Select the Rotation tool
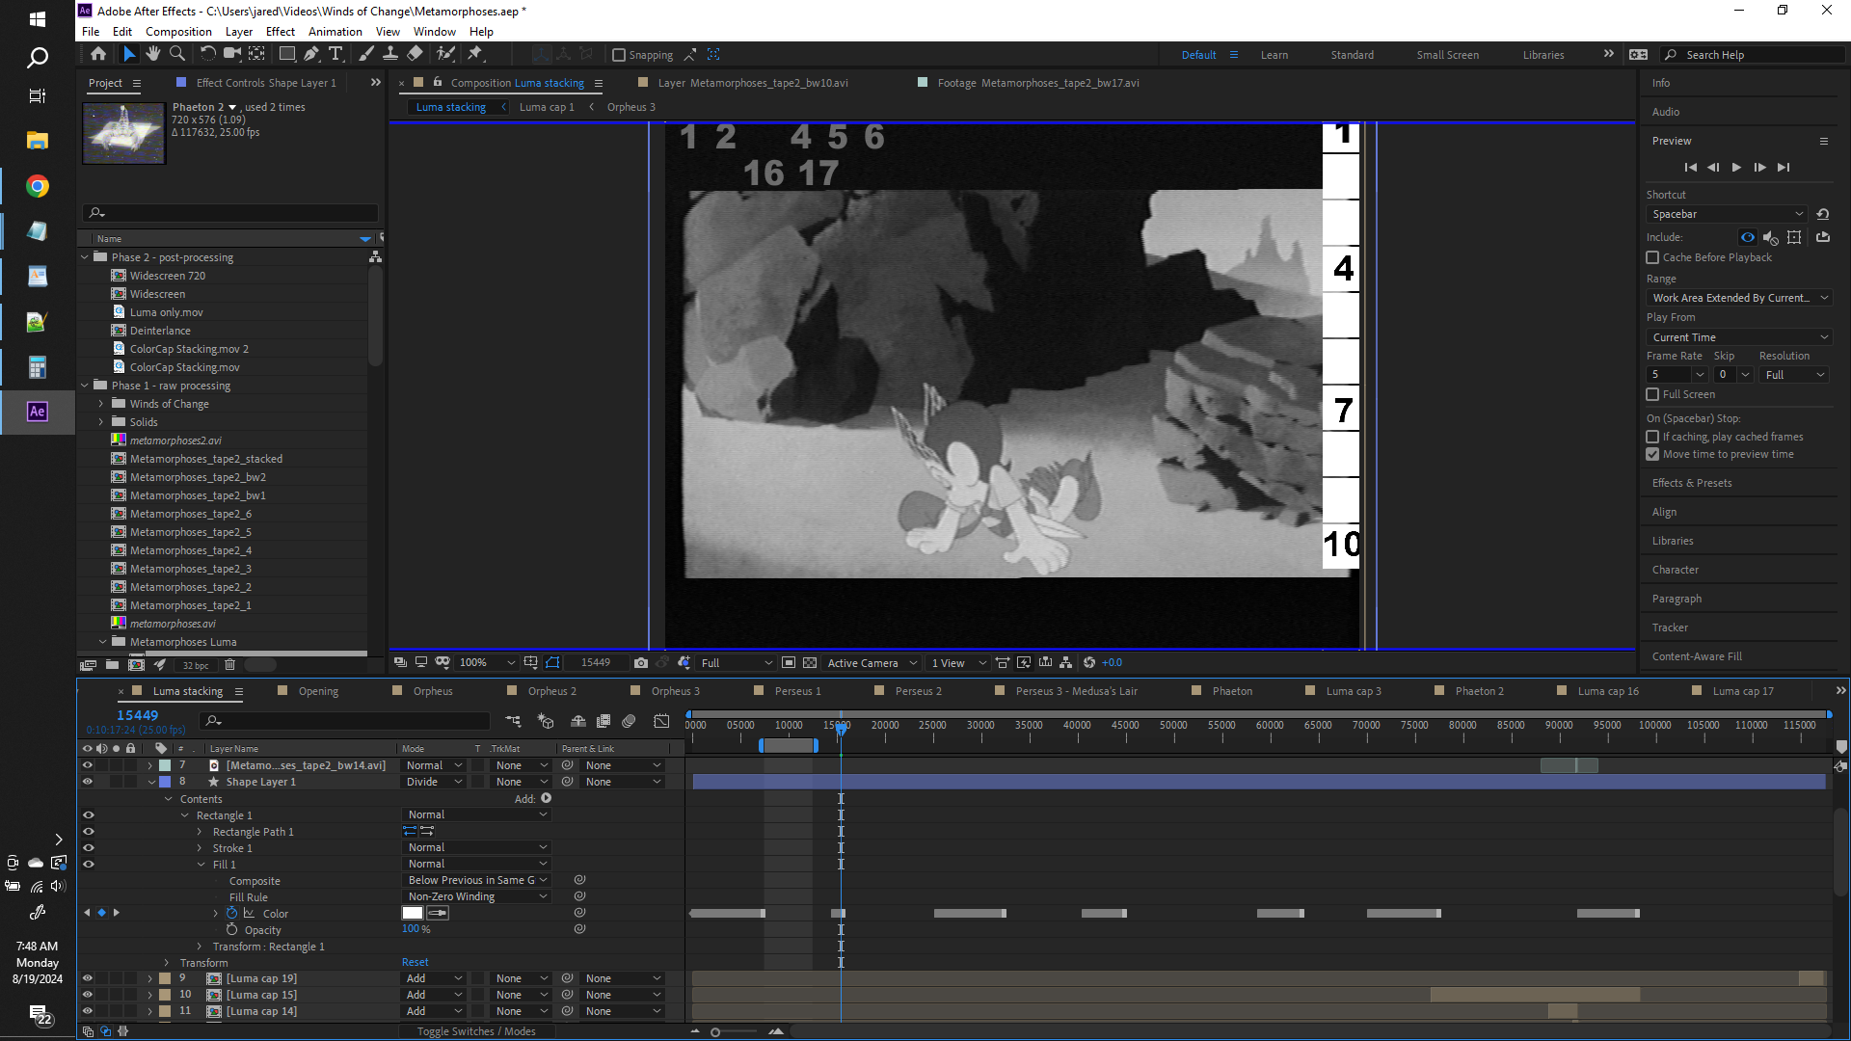The width and height of the screenshot is (1851, 1041). coord(207,54)
